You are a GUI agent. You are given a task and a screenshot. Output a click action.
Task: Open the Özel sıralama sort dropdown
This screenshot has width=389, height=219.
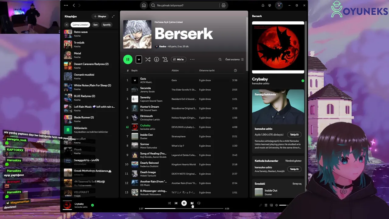[x=234, y=59]
